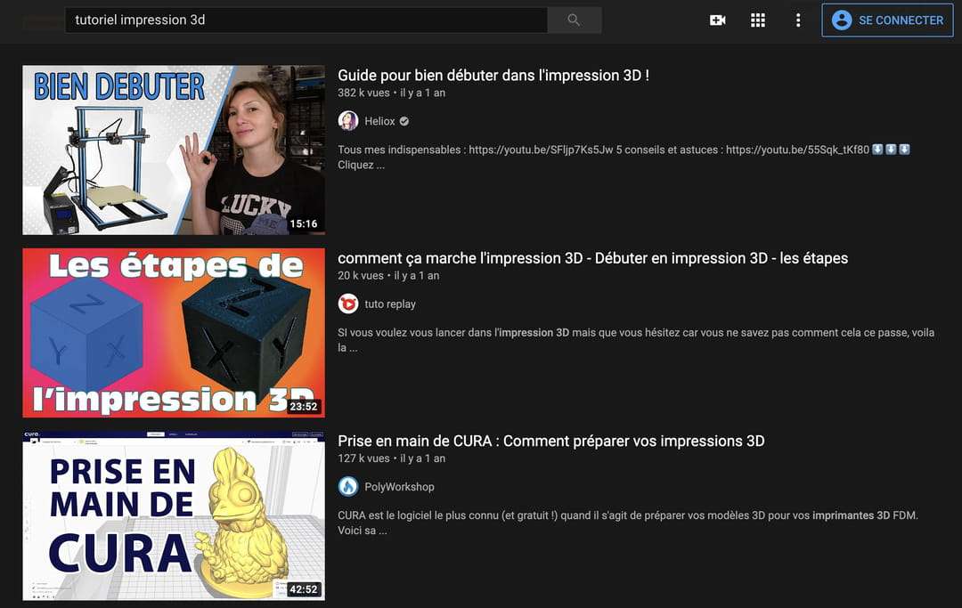Open the create video camera icon
The height and width of the screenshot is (608, 962).
click(717, 20)
